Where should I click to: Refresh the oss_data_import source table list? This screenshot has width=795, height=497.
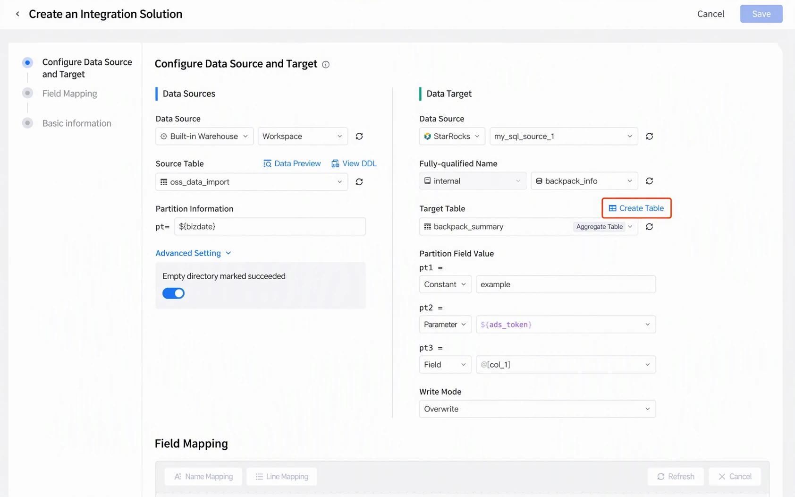359,182
